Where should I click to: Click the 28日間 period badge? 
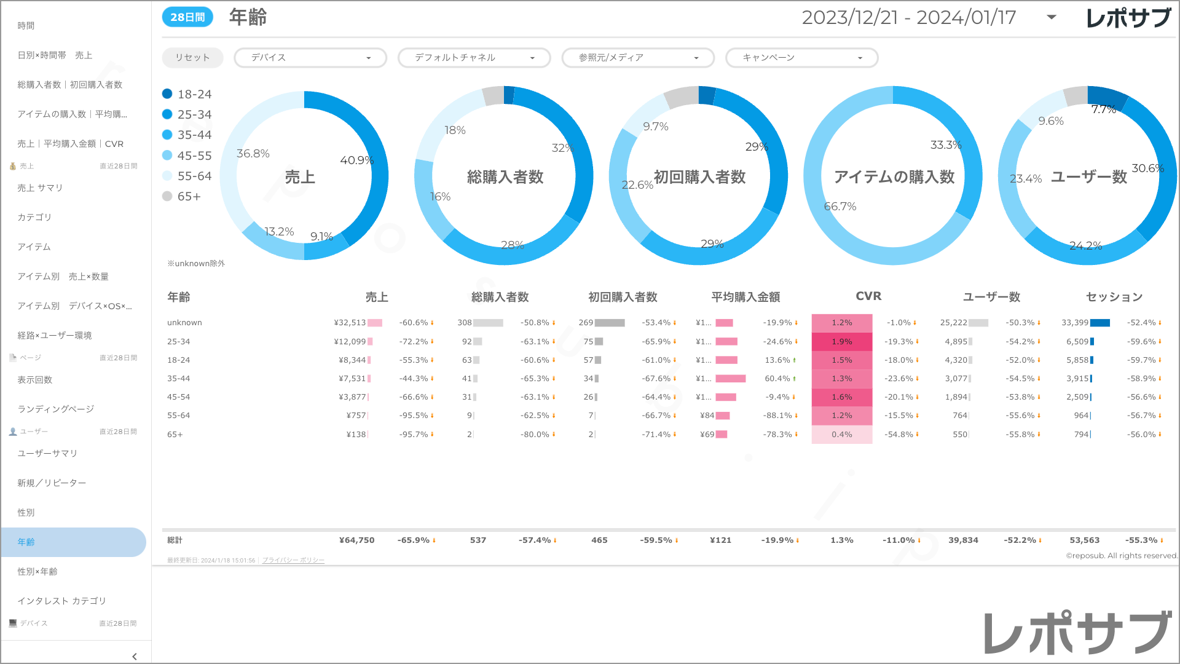(187, 17)
